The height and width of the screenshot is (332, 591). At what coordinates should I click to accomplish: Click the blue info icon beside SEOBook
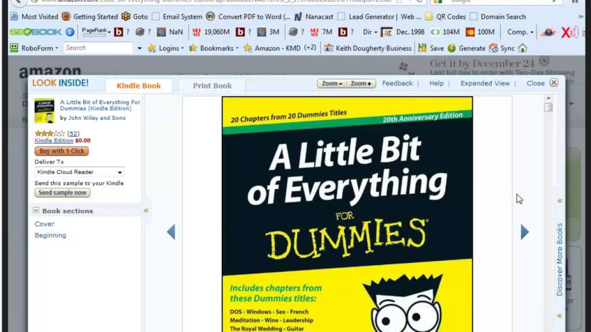[x=70, y=32]
